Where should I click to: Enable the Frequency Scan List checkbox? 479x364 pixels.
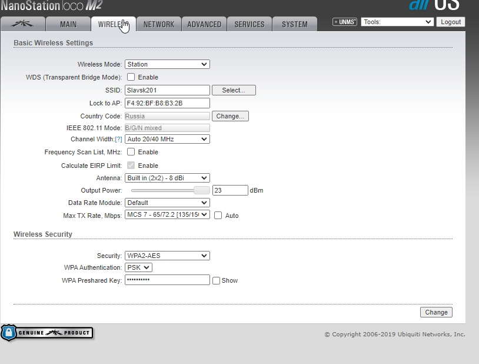click(x=131, y=152)
